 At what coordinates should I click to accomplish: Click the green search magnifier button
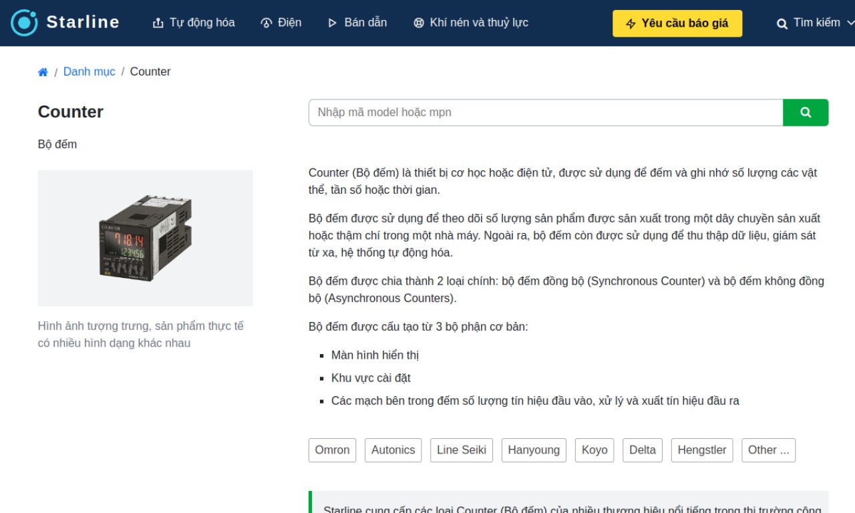806,112
